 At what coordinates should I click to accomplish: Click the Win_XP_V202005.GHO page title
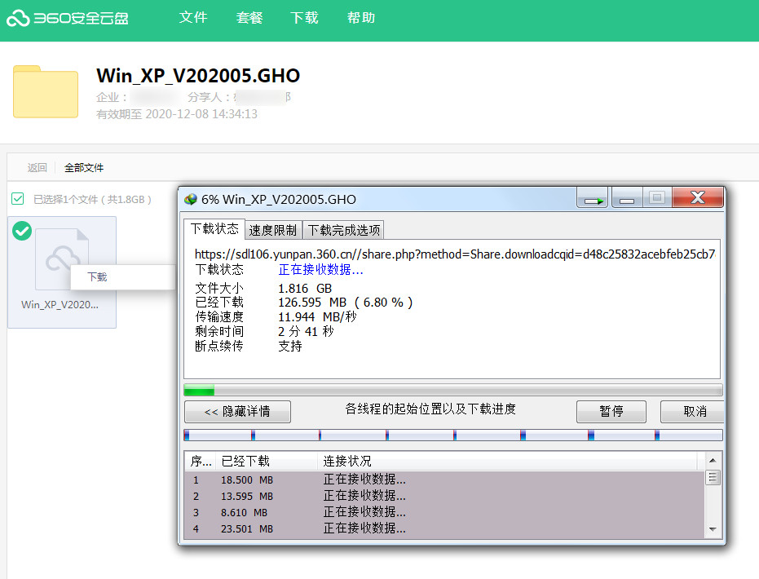click(x=198, y=76)
